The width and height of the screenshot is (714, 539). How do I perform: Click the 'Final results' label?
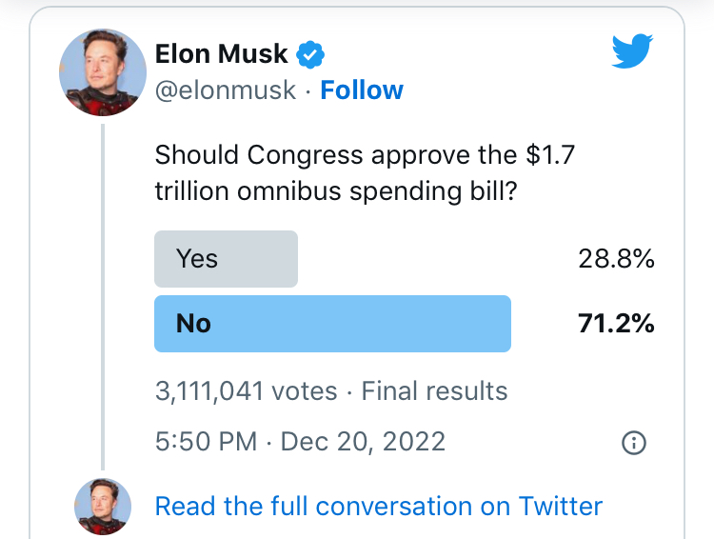coord(434,391)
